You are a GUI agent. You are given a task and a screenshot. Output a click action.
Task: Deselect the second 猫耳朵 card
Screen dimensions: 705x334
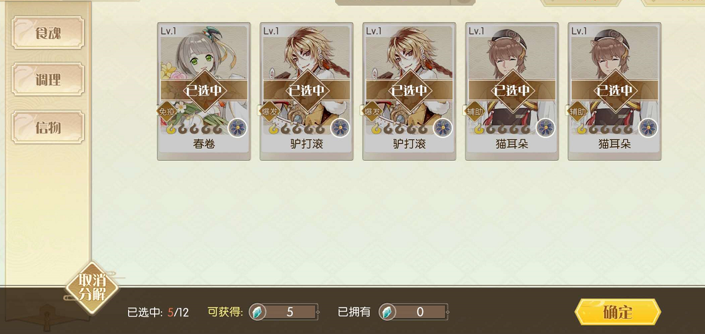pyautogui.click(x=614, y=91)
